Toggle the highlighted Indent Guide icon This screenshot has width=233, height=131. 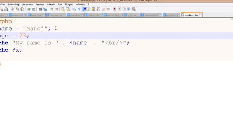pos(84,9)
